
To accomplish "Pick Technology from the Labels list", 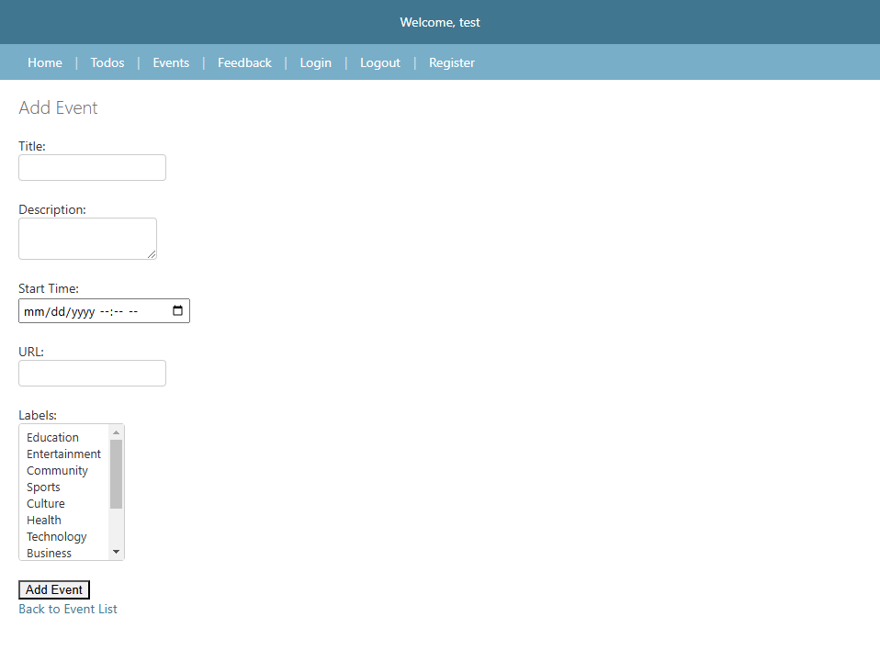I will coord(57,537).
